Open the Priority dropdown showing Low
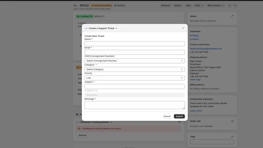 click(134, 78)
